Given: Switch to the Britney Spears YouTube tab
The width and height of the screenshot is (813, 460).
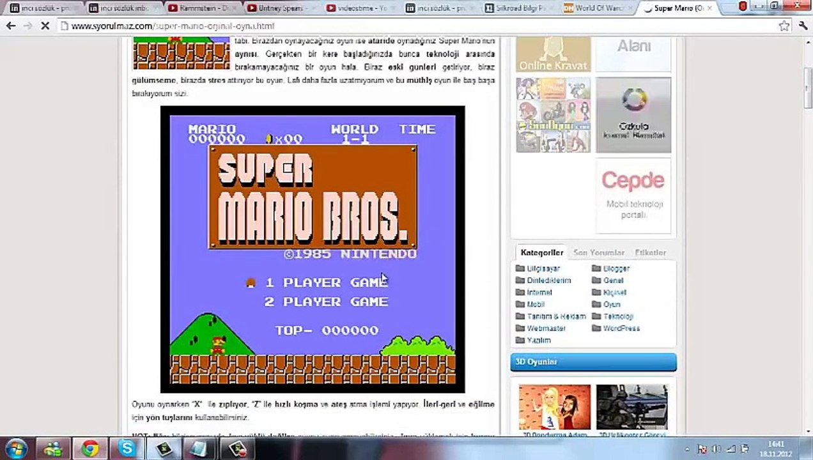Looking at the screenshot, I should (281, 8).
